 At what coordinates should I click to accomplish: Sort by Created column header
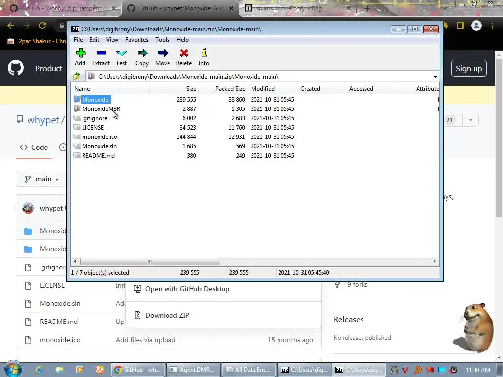pos(321,89)
